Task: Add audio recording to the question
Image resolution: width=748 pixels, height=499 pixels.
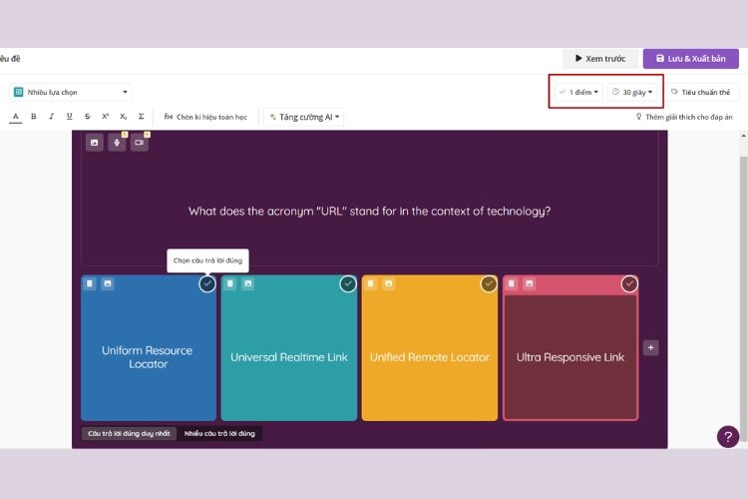Action: pyautogui.click(x=117, y=143)
